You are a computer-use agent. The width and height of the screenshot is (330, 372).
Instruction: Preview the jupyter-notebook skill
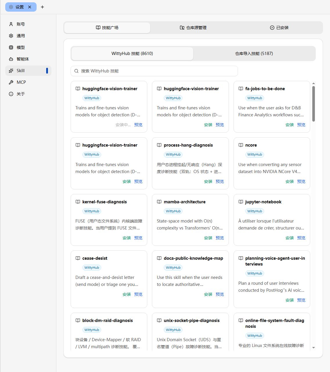301,238
